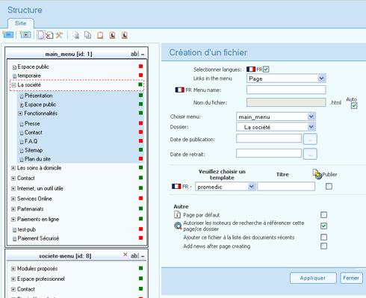Click the green status square of Partenariats
The width and height of the screenshot is (366, 298).
coord(140,208)
